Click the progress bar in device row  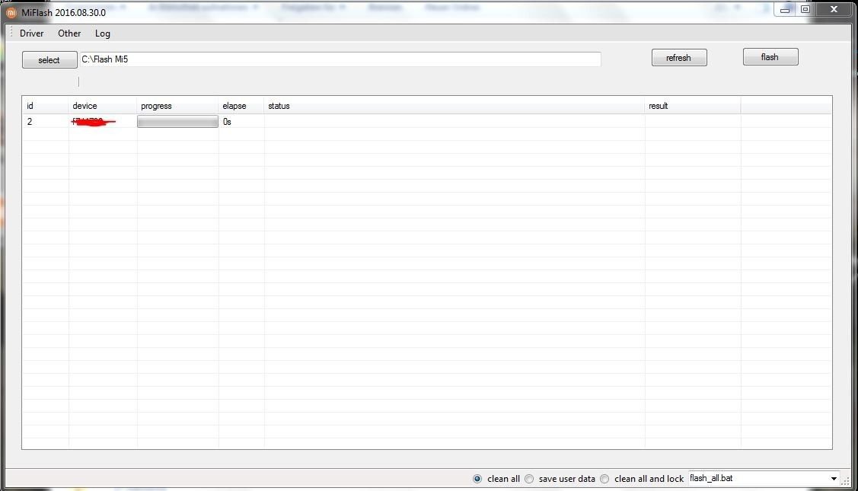tap(178, 122)
